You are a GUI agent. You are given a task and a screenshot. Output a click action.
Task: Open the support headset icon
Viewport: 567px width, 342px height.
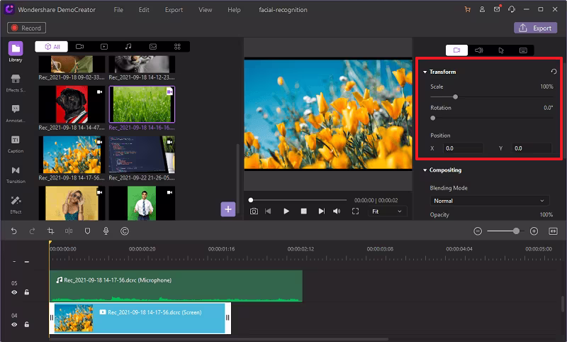[512, 10]
